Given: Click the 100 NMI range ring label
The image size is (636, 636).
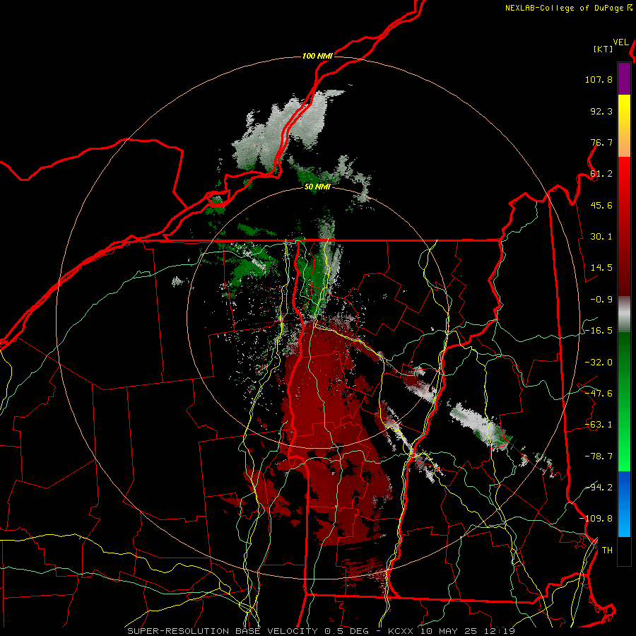Looking at the screenshot, I should pyautogui.click(x=317, y=56).
